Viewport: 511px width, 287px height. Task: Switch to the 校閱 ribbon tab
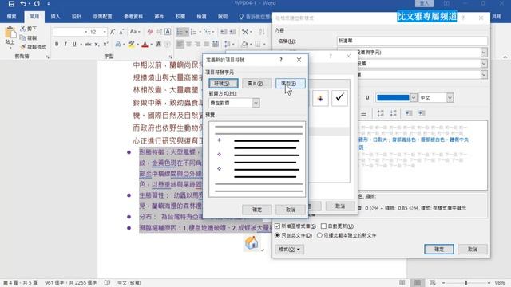tap(180, 16)
